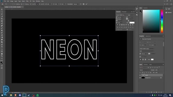The width and height of the screenshot is (173, 97).
Task: Click the Search icon in top right
Action: [165, 4]
